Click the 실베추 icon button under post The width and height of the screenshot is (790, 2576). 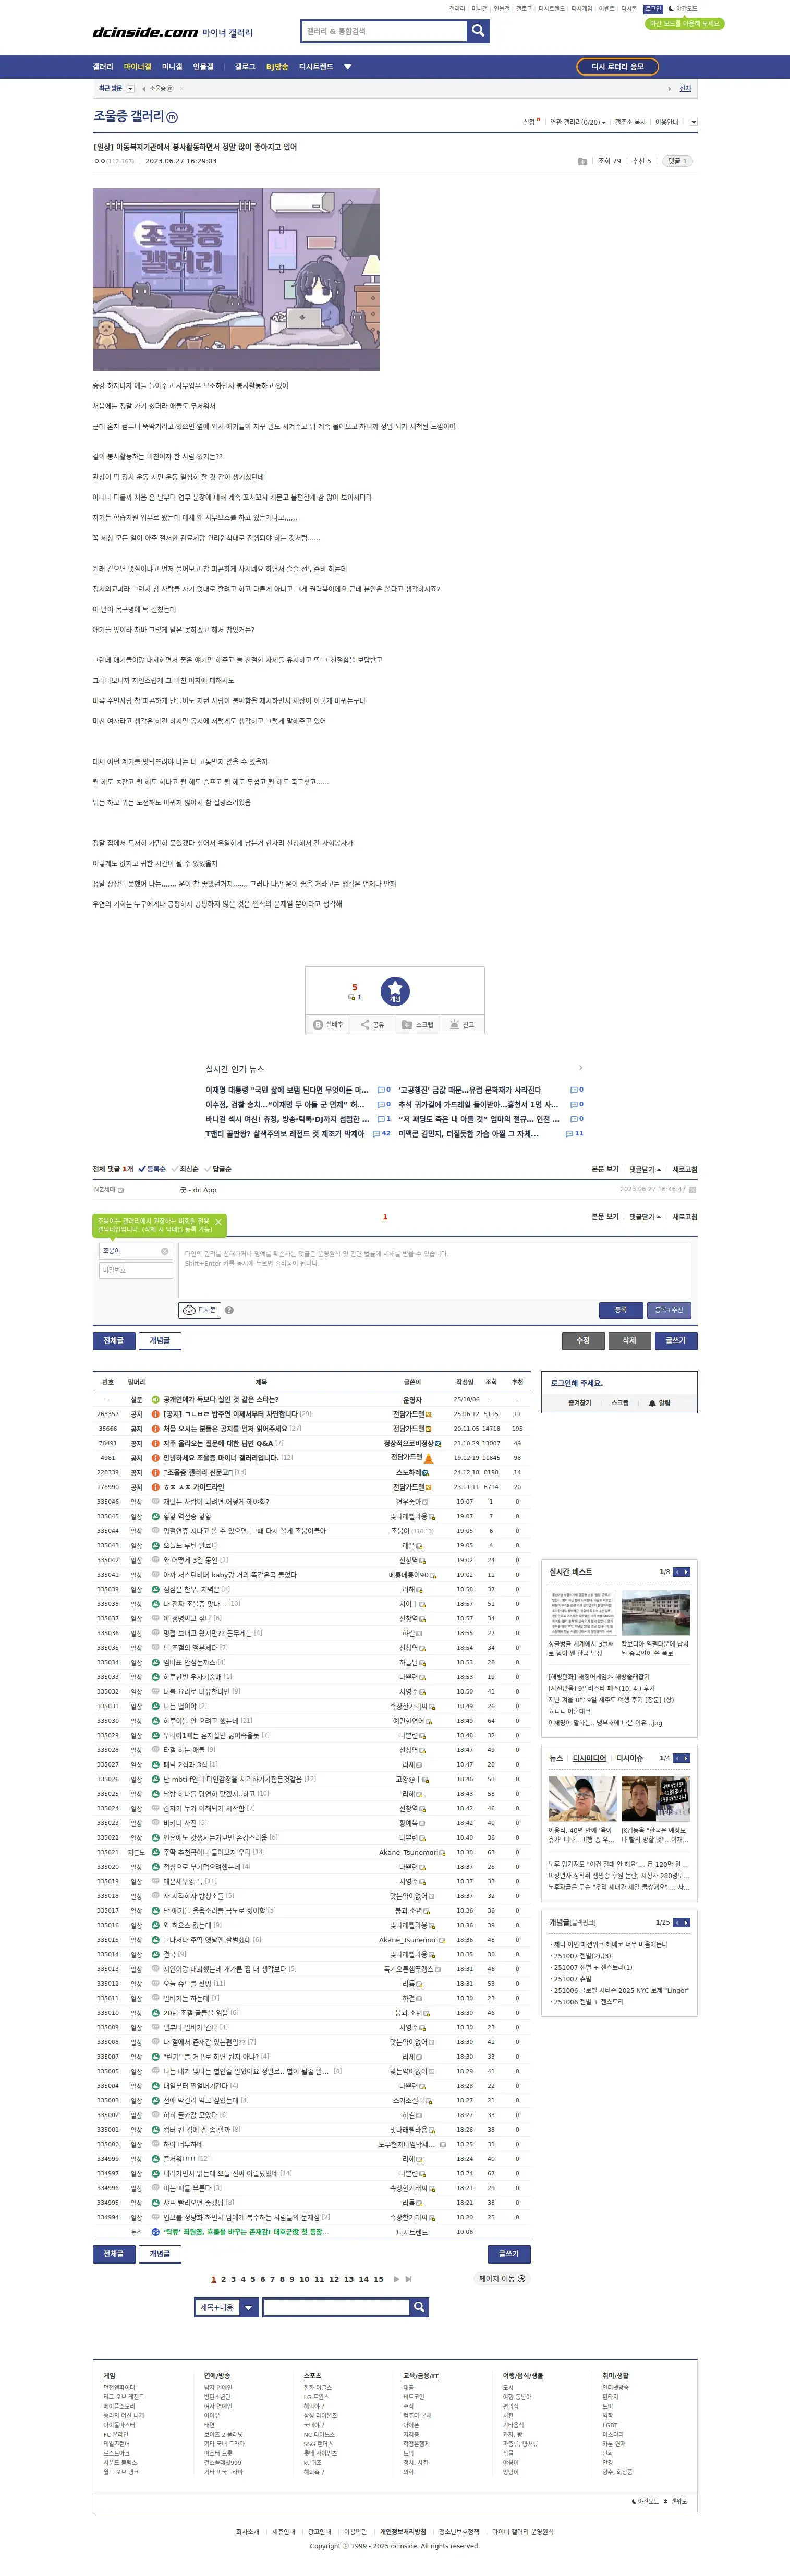(328, 1024)
